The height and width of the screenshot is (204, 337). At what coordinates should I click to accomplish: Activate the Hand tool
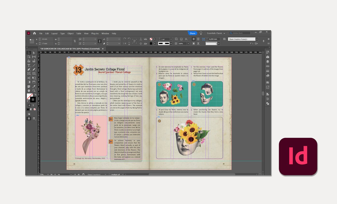[x=29, y=90]
